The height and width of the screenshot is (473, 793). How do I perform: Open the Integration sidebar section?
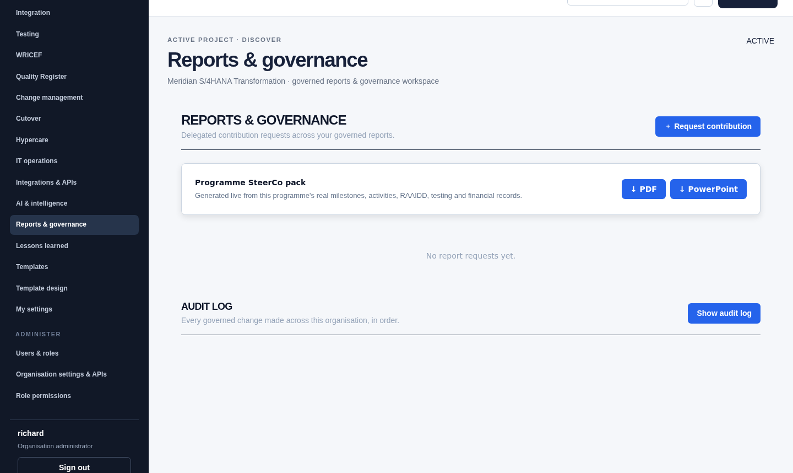point(74,13)
